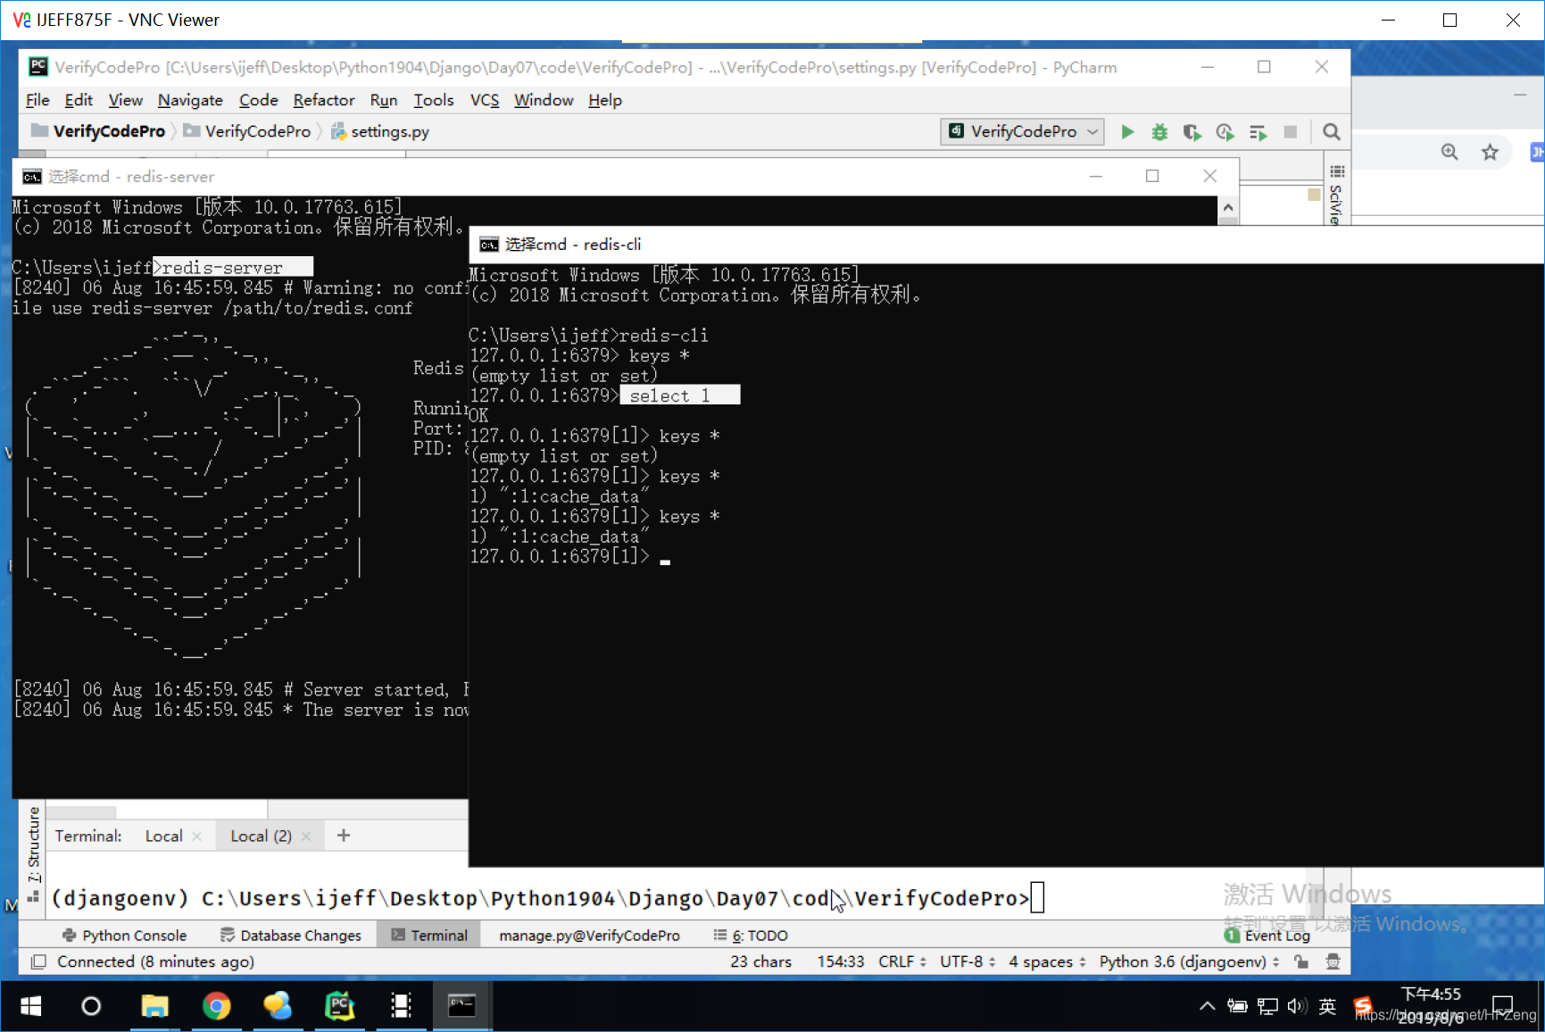The image size is (1545, 1032).
Task: Open manage.py@VerifyCodePro tool window
Action: (589, 935)
